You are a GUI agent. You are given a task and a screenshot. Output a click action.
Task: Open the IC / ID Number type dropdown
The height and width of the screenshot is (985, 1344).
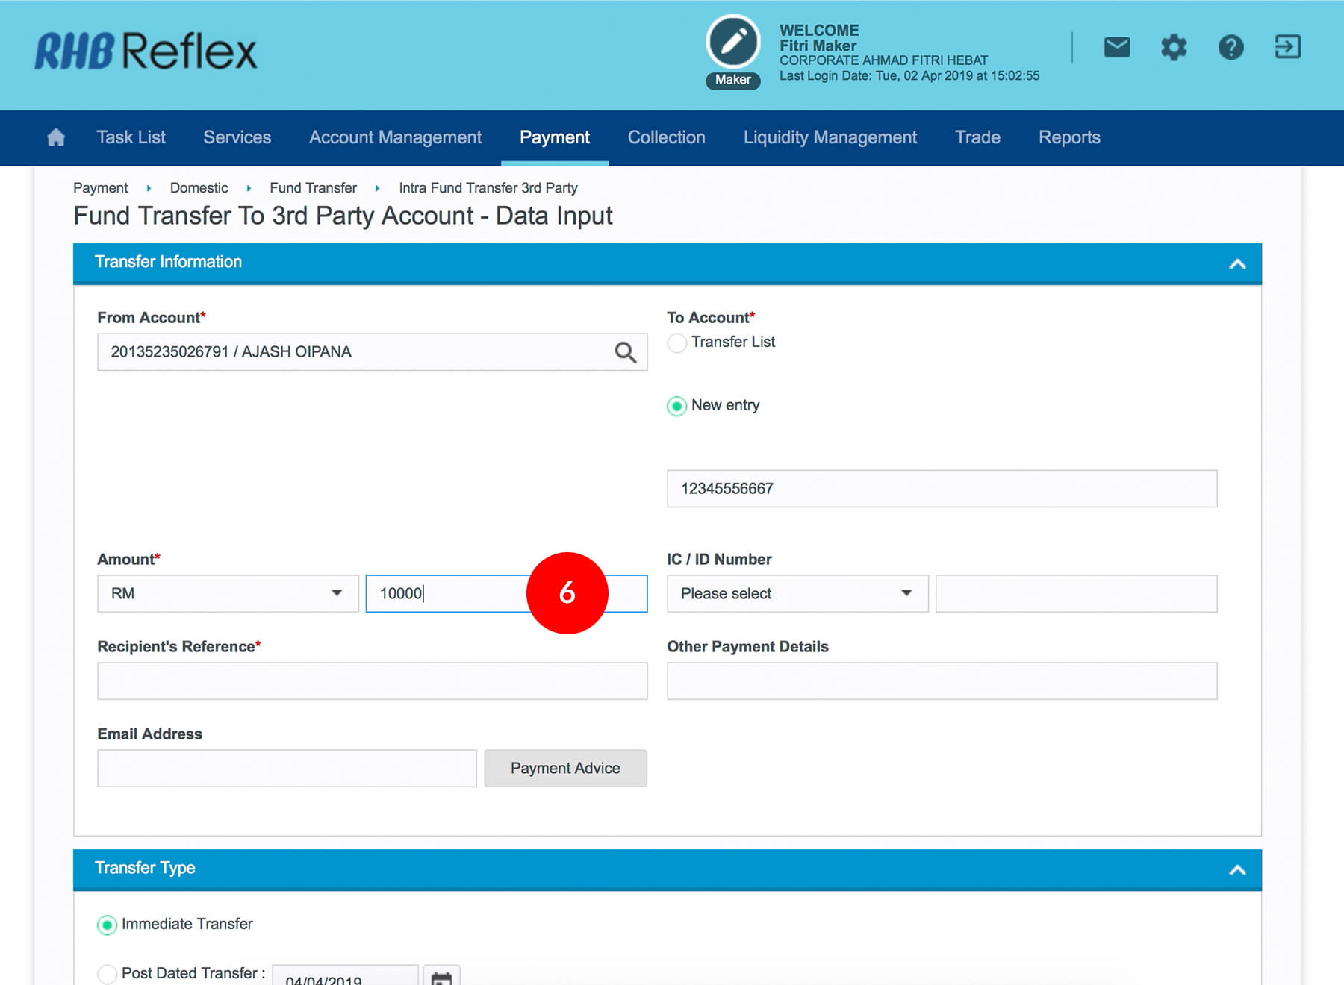pos(797,594)
